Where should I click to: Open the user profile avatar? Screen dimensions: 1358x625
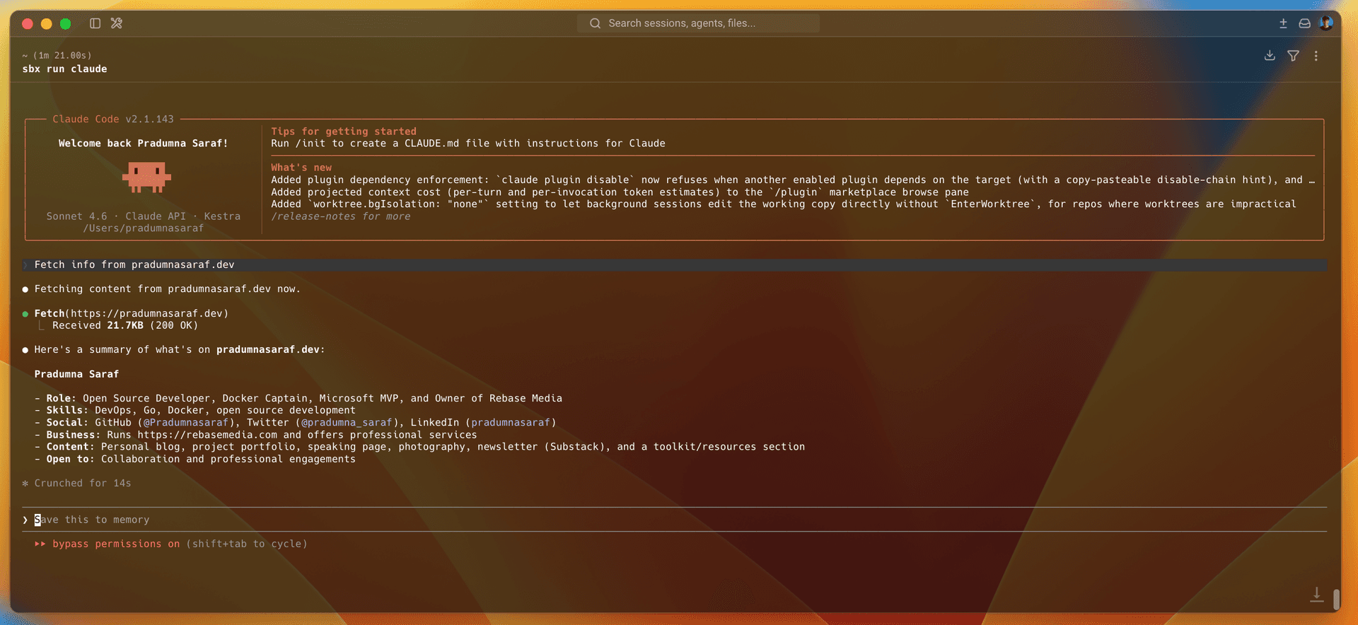tap(1326, 23)
